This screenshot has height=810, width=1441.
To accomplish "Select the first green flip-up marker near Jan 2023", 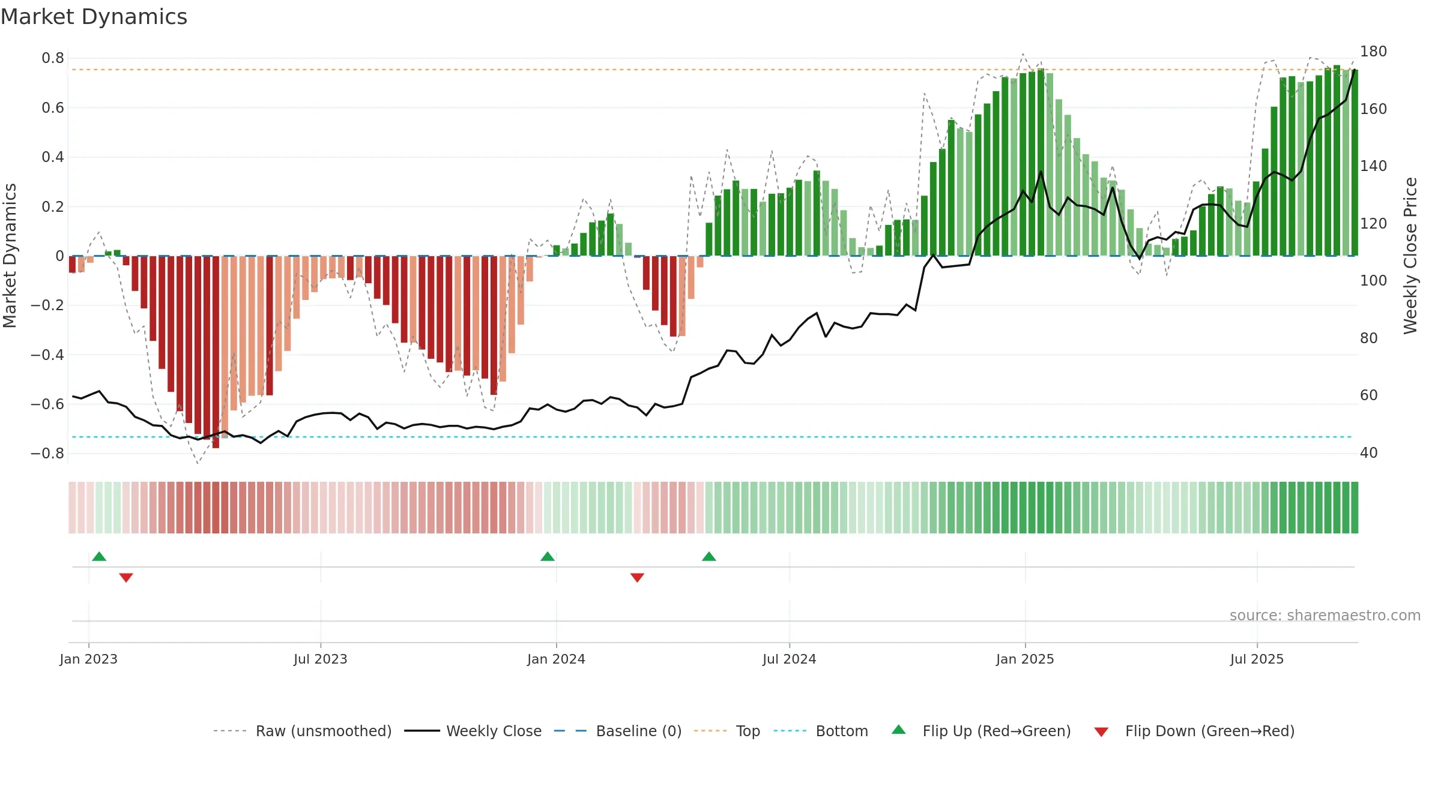I will [x=99, y=556].
